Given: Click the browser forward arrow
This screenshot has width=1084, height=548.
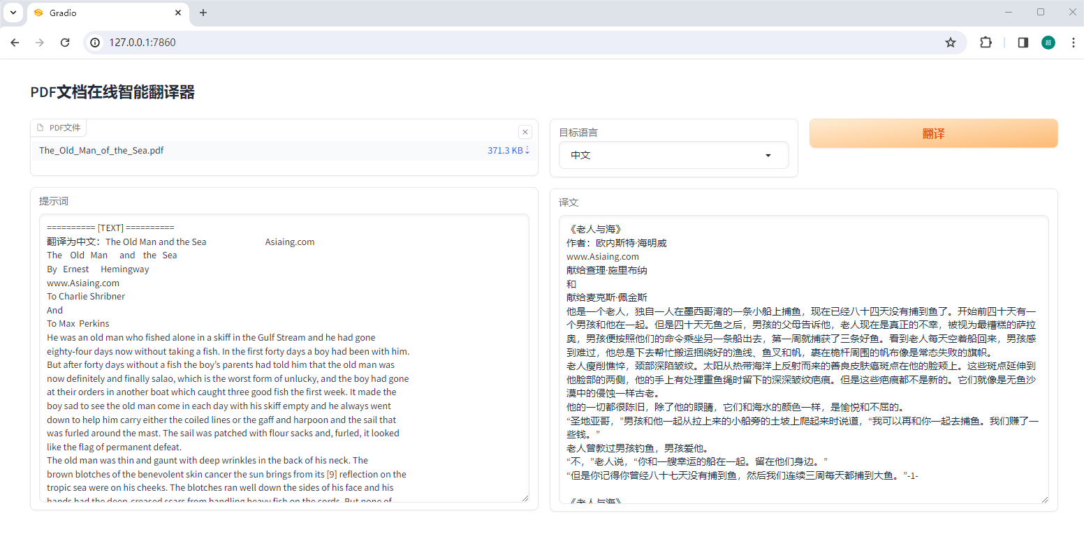Looking at the screenshot, I should click(40, 43).
